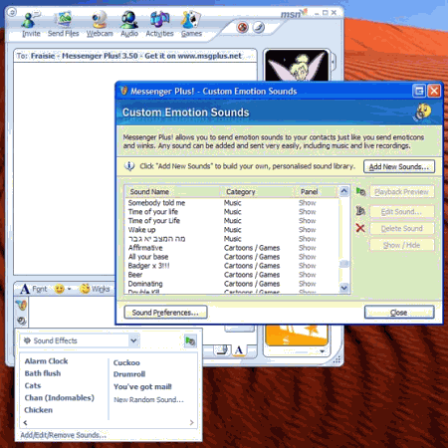The width and height of the screenshot is (448, 448).
Task: Click the Send Files toolbar icon
Action: click(64, 24)
